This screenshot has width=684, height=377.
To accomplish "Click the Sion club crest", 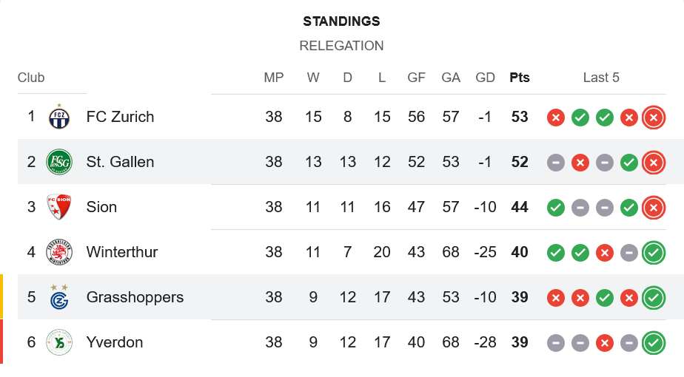I will [59, 207].
